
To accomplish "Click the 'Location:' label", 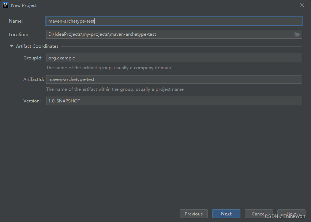I will click(x=18, y=35).
